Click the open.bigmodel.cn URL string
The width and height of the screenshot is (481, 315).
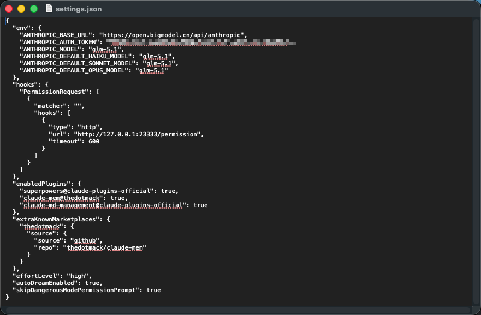tap(172, 35)
